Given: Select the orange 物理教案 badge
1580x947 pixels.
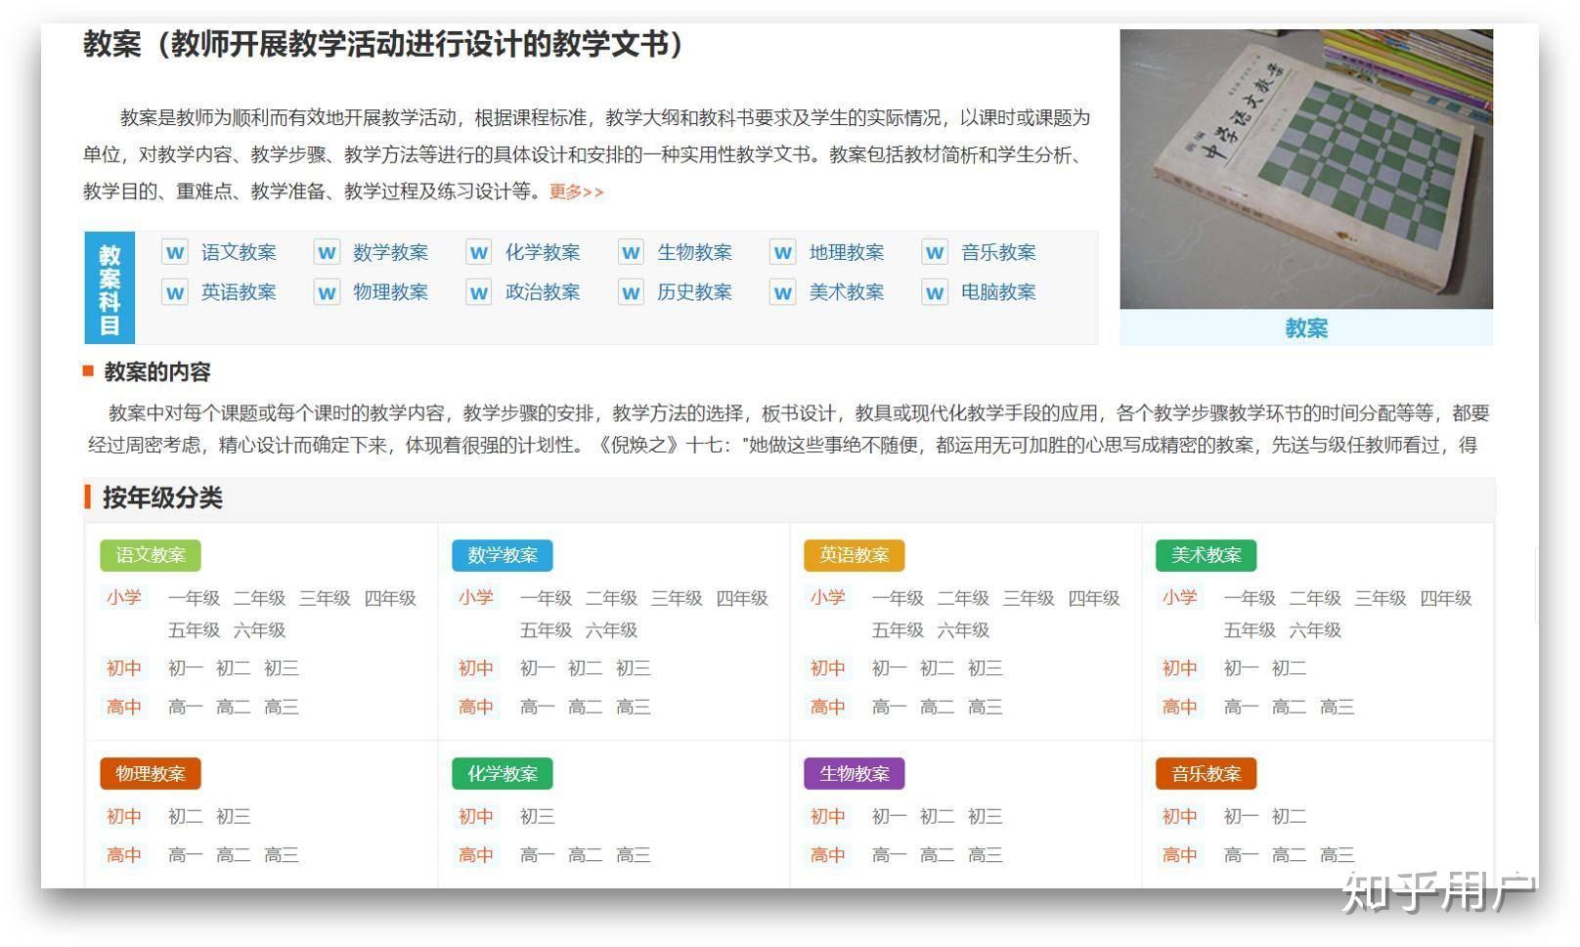Looking at the screenshot, I should (151, 773).
